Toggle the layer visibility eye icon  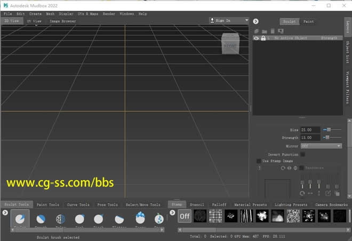[x=257, y=38]
